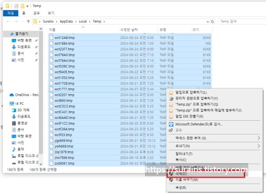This screenshot has width=266, height=194.
Task: Focus the Temp 검색 search box
Action: [x=242, y=22]
